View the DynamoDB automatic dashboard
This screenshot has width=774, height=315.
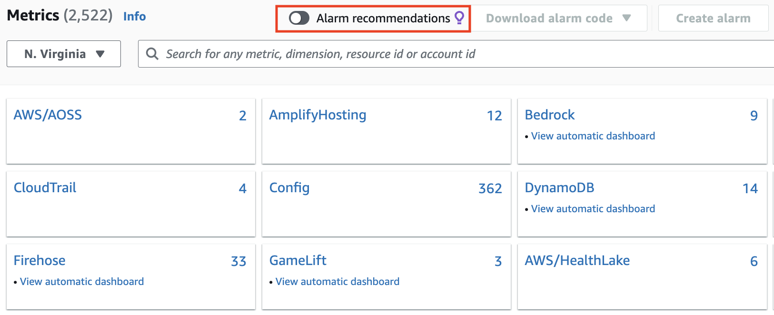593,208
